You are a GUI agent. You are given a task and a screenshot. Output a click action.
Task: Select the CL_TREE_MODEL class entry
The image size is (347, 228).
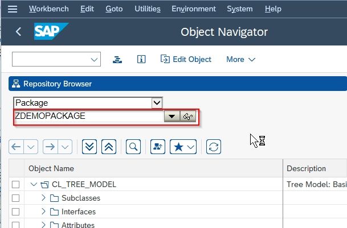[x=84, y=184]
